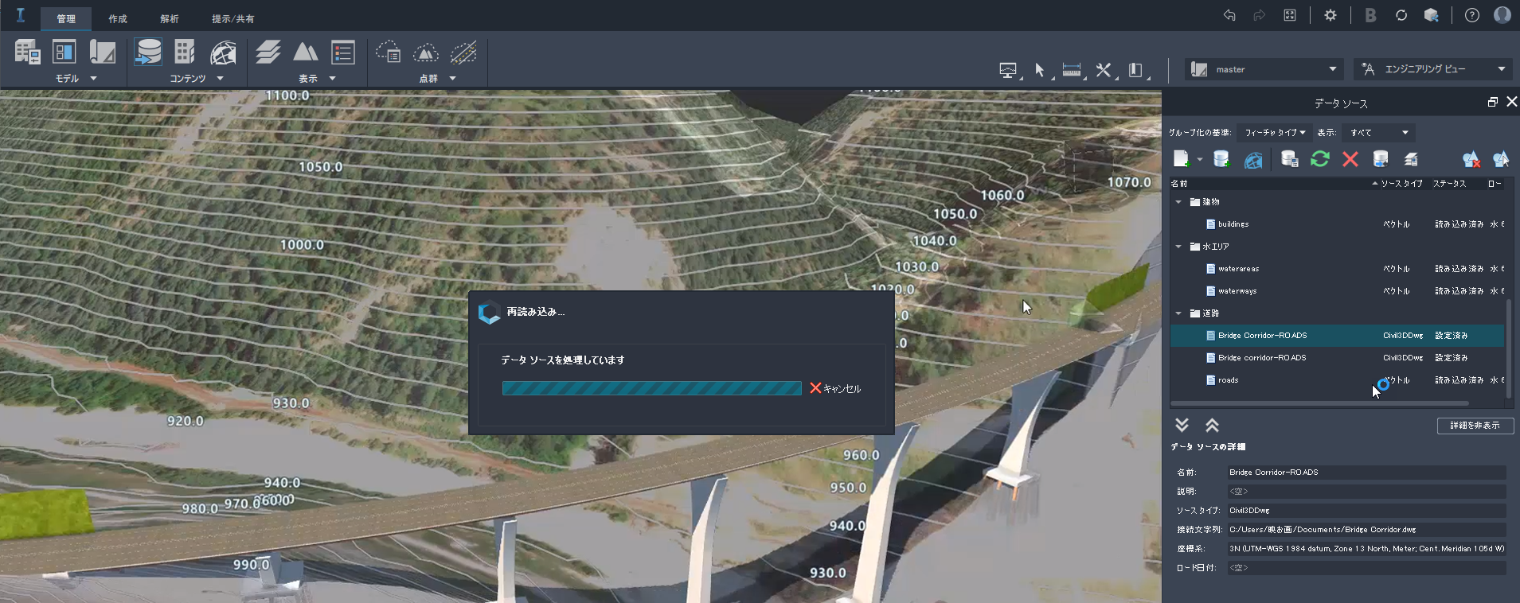Click the expand all double-chevron-down button
1520x603 pixels.
(x=1182, y=426)
